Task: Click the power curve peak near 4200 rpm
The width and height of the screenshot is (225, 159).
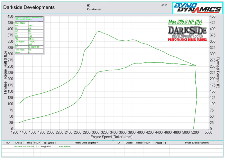Action: pyautogui.click(x=149, y=62)
